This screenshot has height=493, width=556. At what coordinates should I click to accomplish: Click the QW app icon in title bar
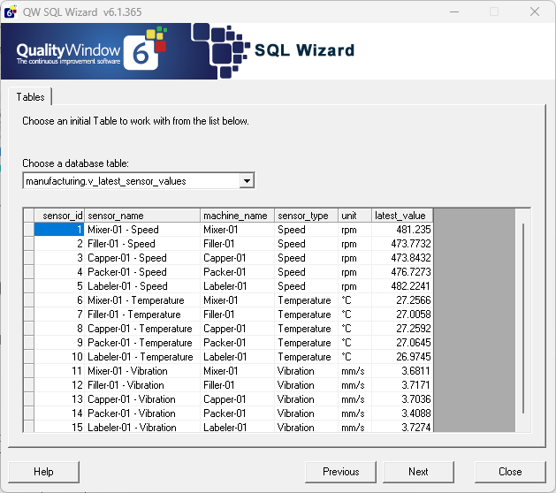coord(11,11)
